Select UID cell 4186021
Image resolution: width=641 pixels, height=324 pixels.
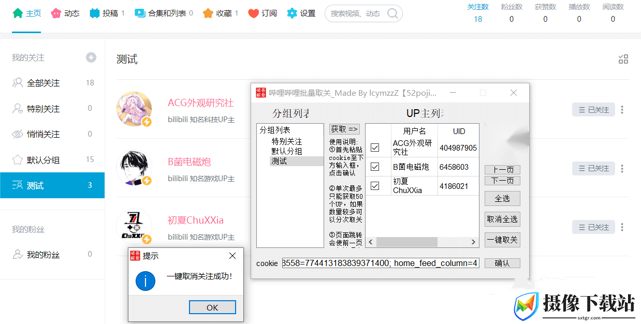pos(459,186)
